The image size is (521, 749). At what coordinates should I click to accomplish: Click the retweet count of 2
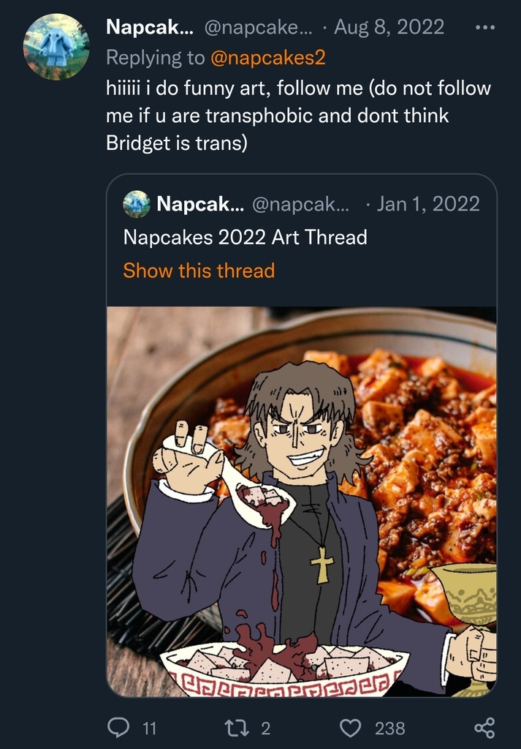point(265,728)
